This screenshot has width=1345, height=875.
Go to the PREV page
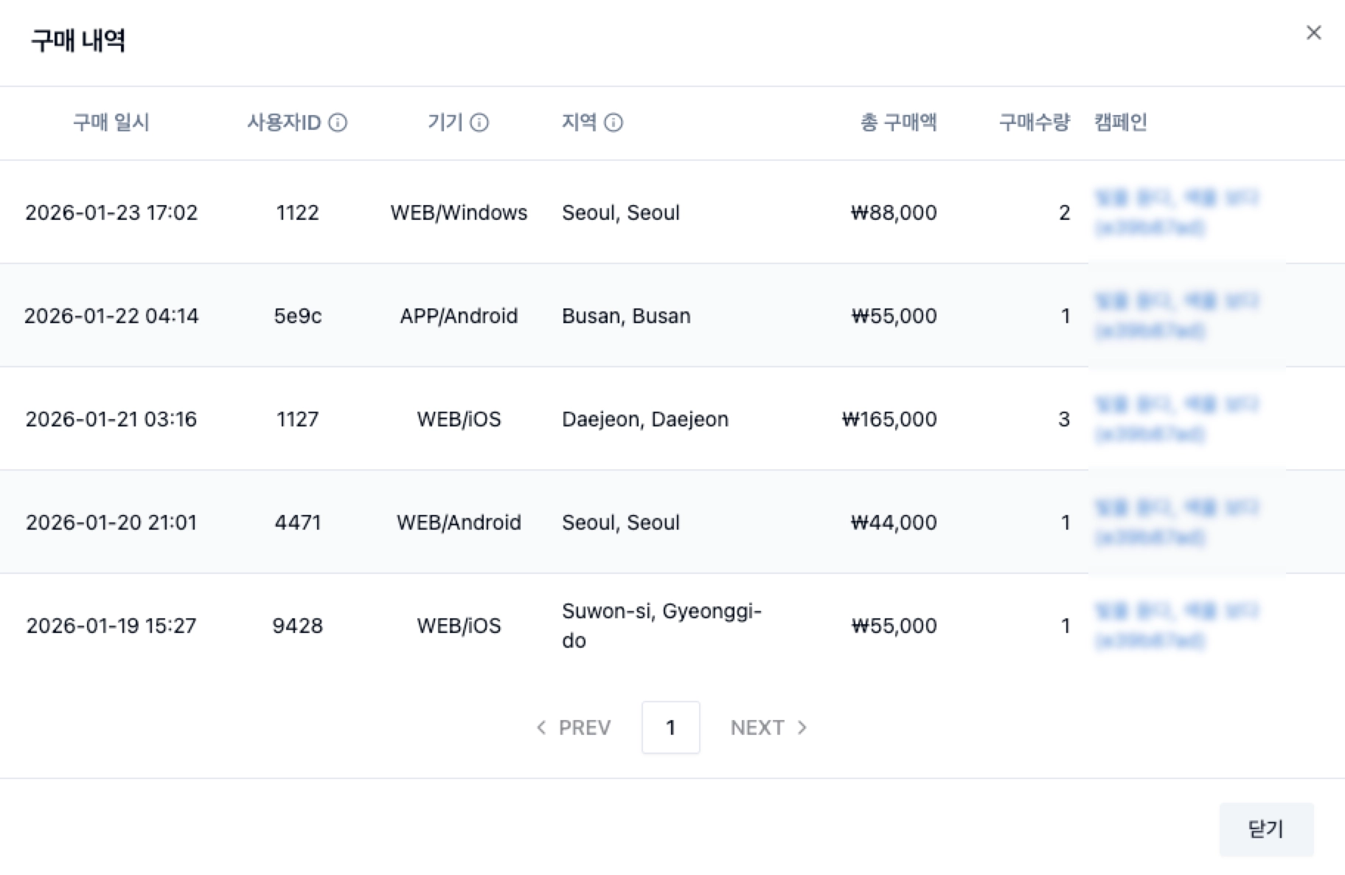574,727
